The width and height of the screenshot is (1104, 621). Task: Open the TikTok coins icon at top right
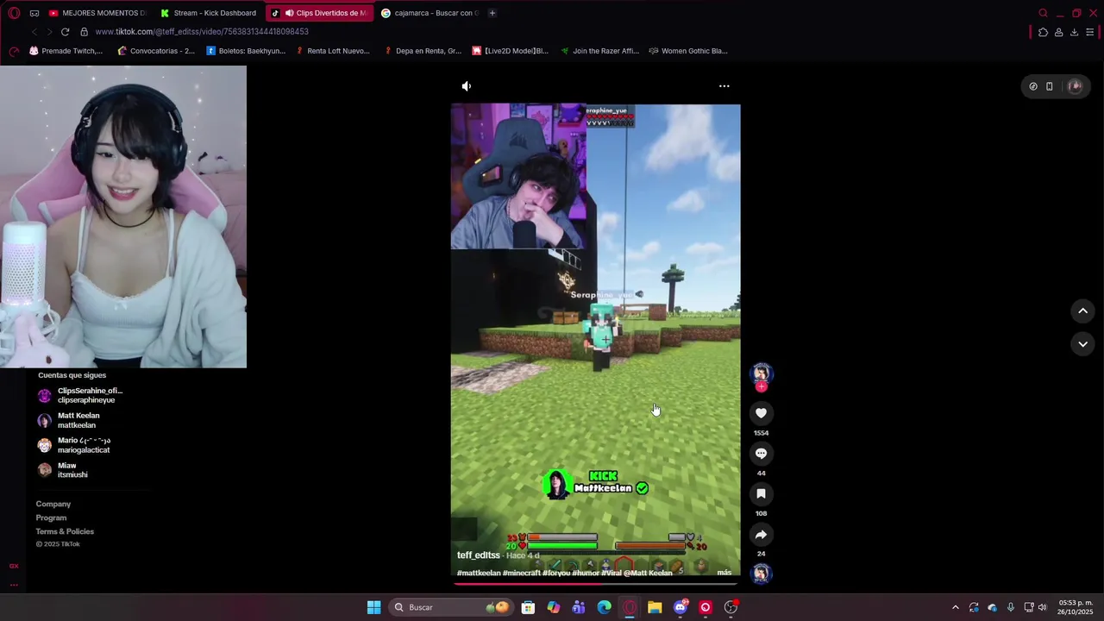[1033, 86]
